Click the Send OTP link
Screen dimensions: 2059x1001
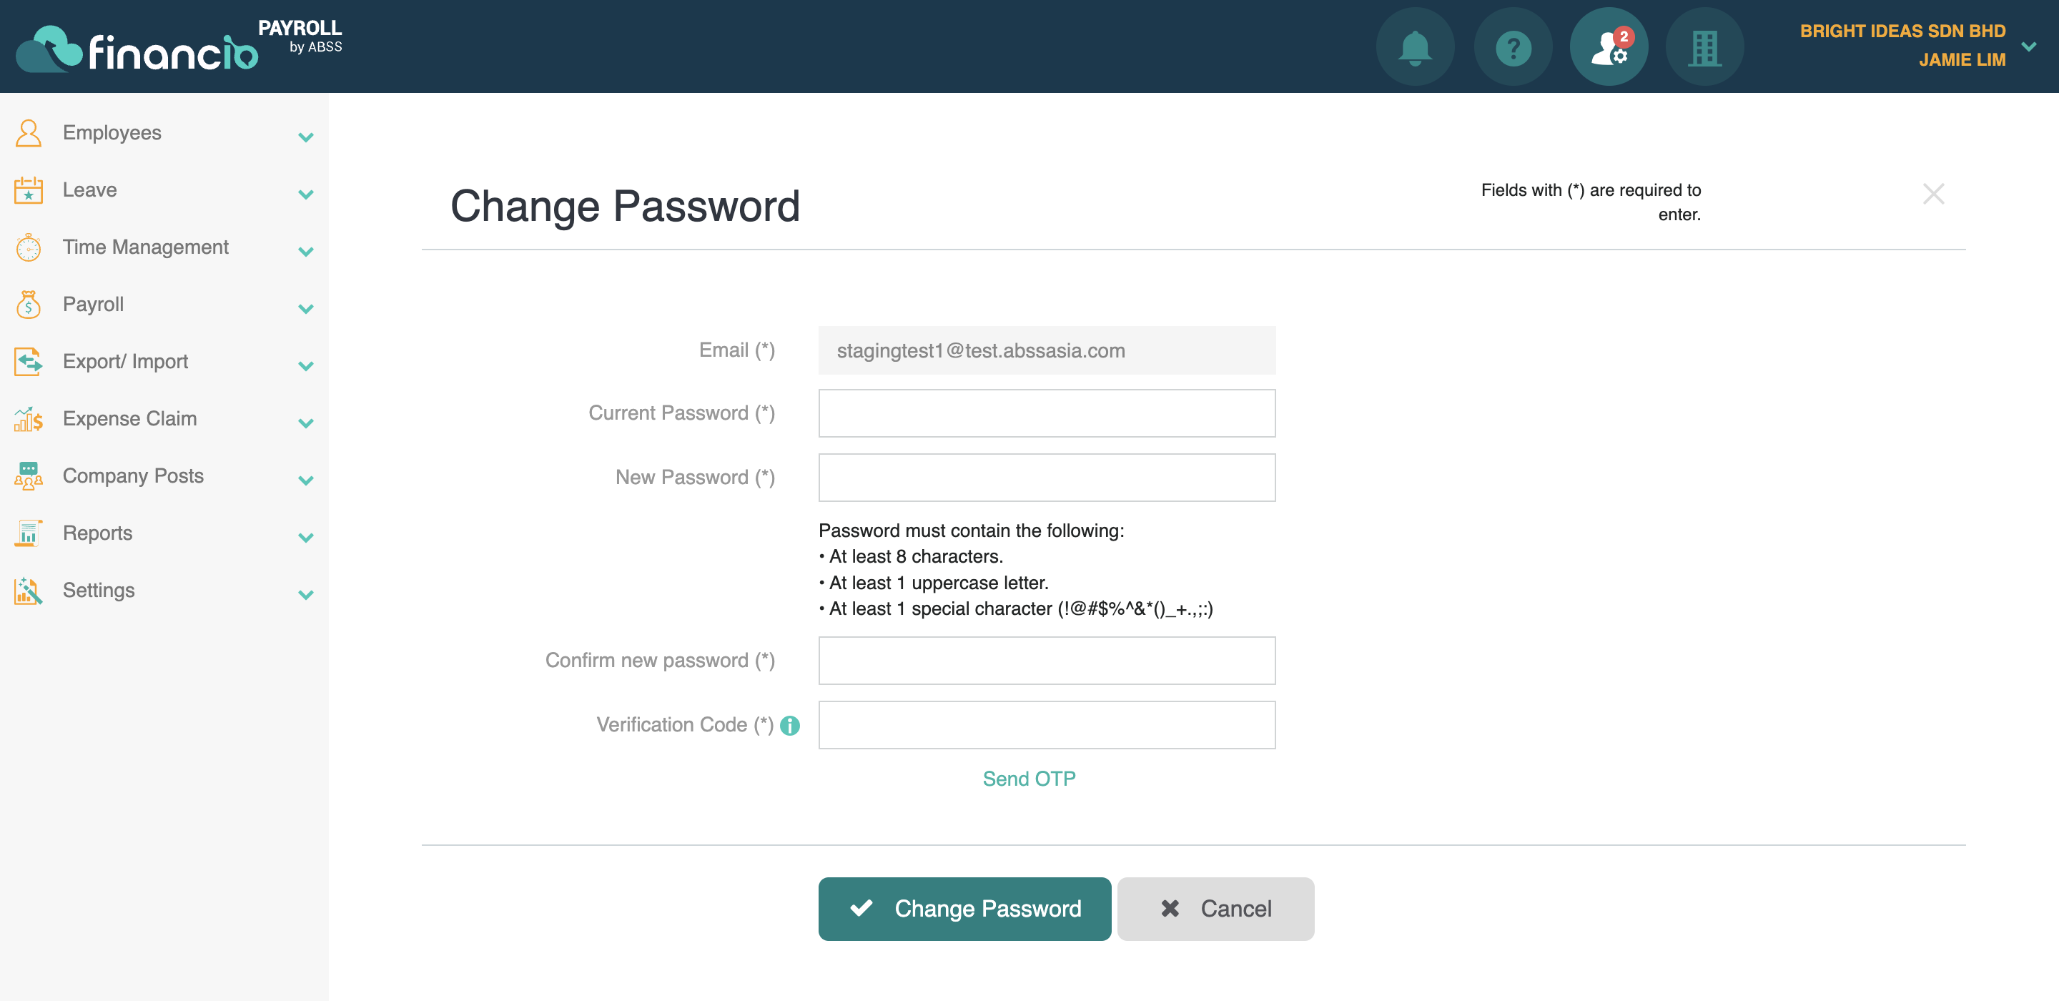click(1029, 779)
